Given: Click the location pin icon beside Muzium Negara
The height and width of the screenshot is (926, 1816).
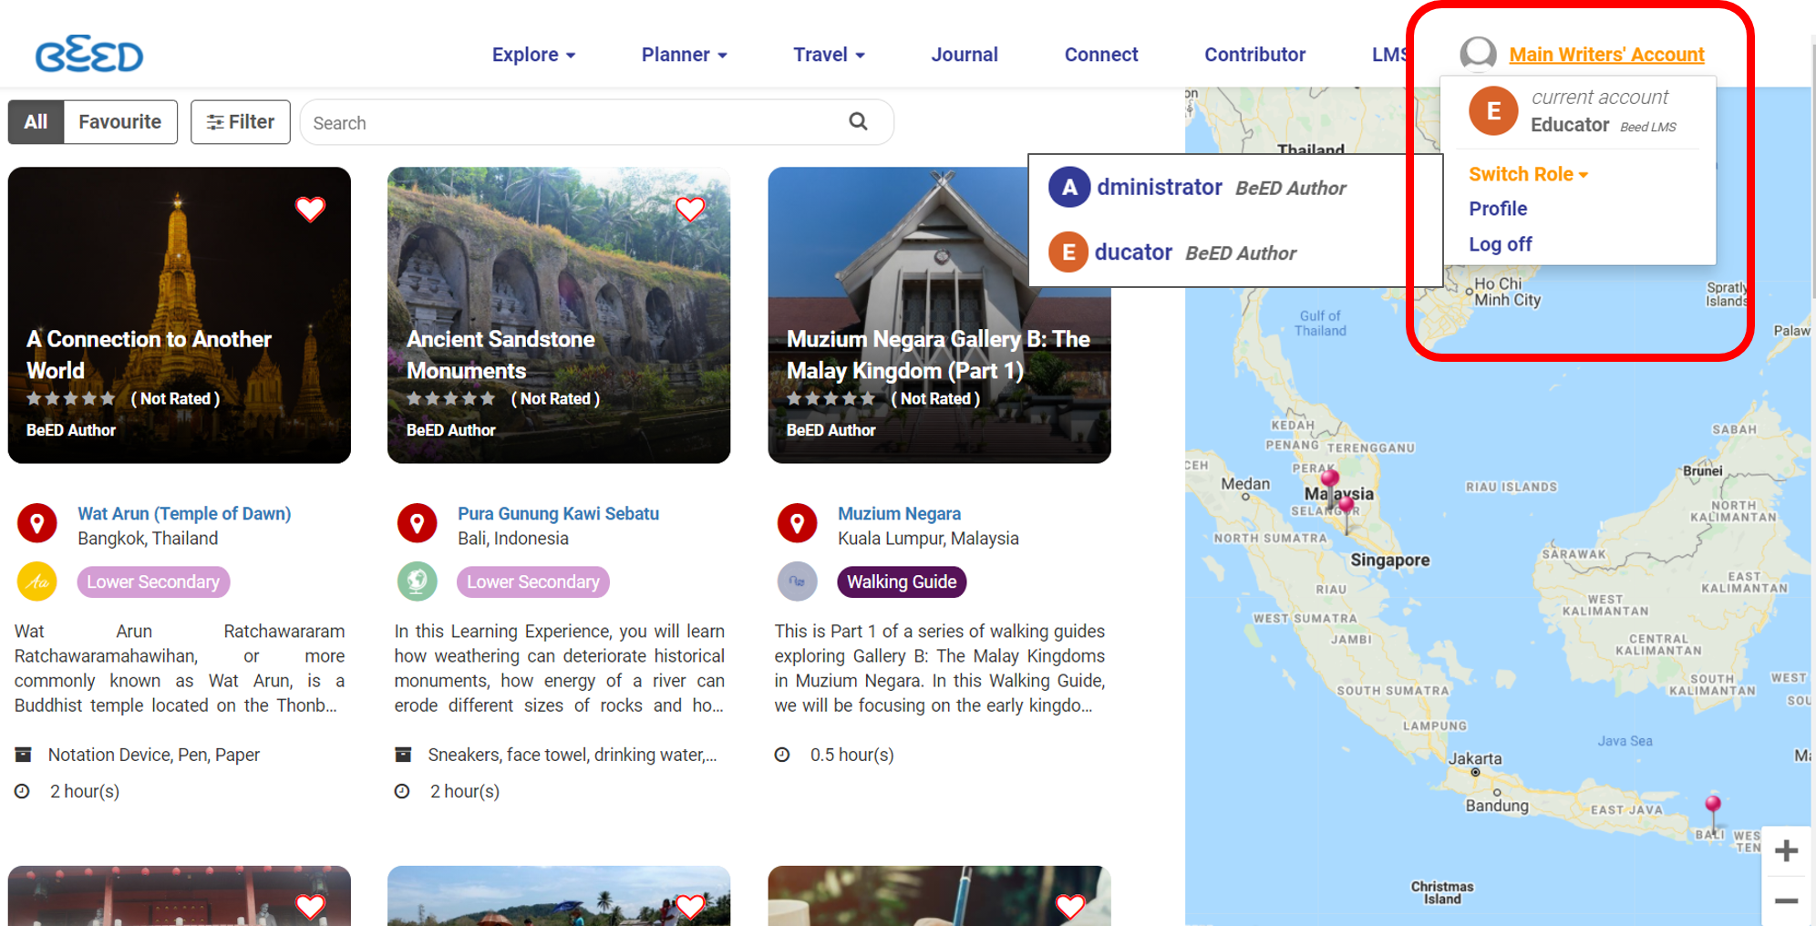Looking at the screenshot, I should pyautogui.click(x=797, y=523).
